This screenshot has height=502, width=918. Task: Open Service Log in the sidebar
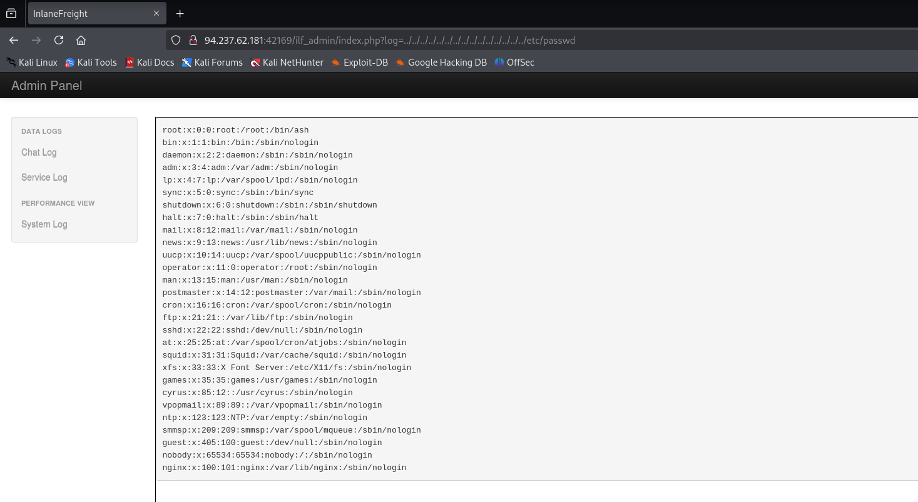pos(44,178)
